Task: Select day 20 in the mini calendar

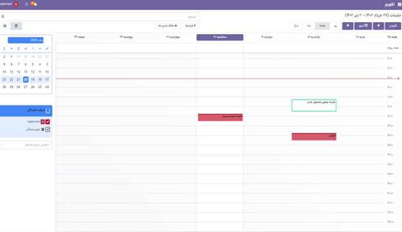Action: pos(26,79)
